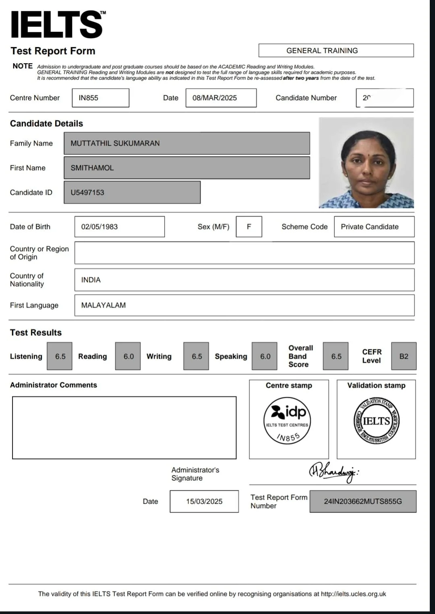Click the IELTS validation stamp seal
The width and height of the screenshot is (435, 614).
[x=376, y=421]
